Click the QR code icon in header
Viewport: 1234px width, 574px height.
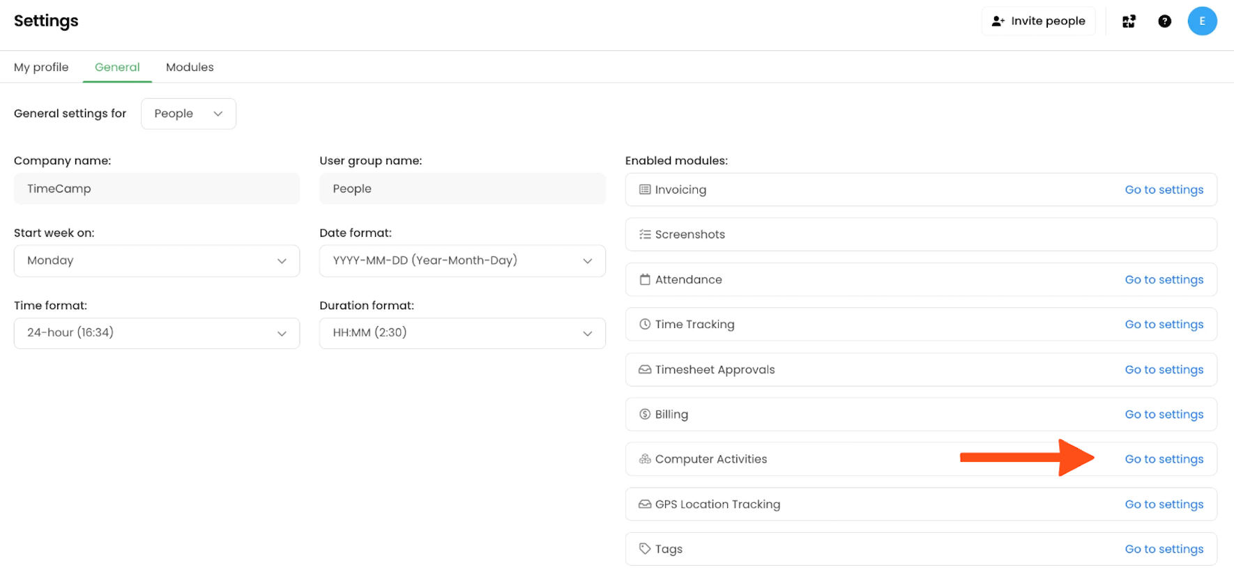click(x=1129, y=22)
